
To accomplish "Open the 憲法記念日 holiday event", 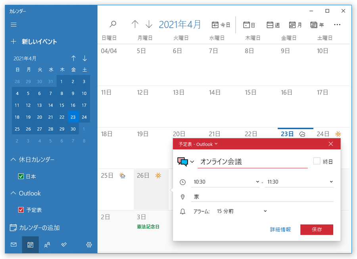I will (148, 227).
